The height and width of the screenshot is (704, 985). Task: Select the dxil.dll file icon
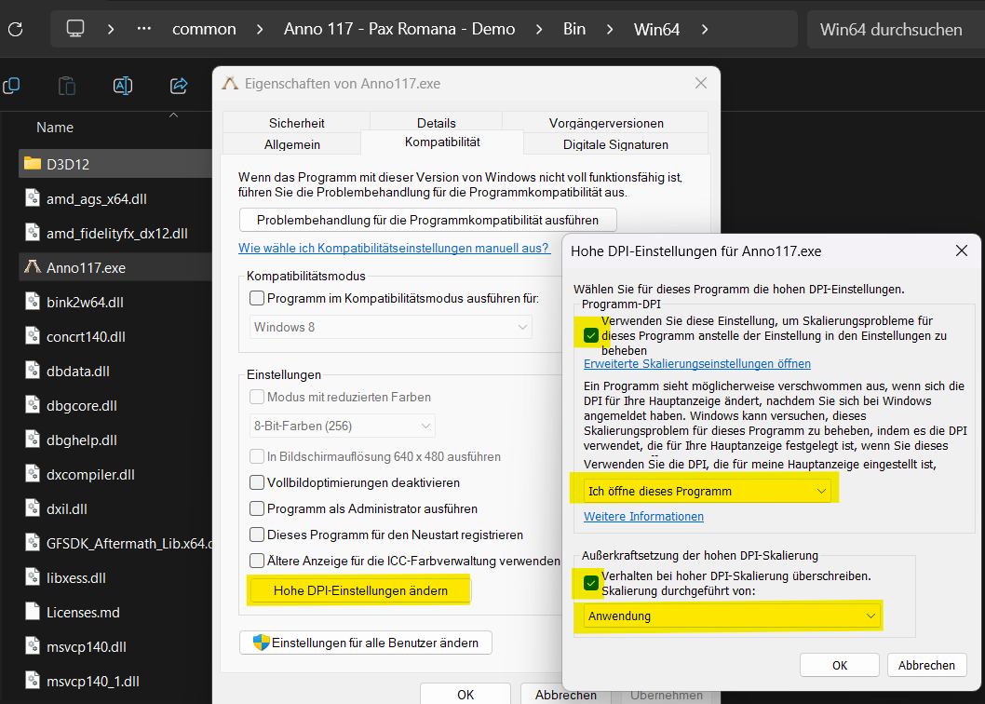32,508
